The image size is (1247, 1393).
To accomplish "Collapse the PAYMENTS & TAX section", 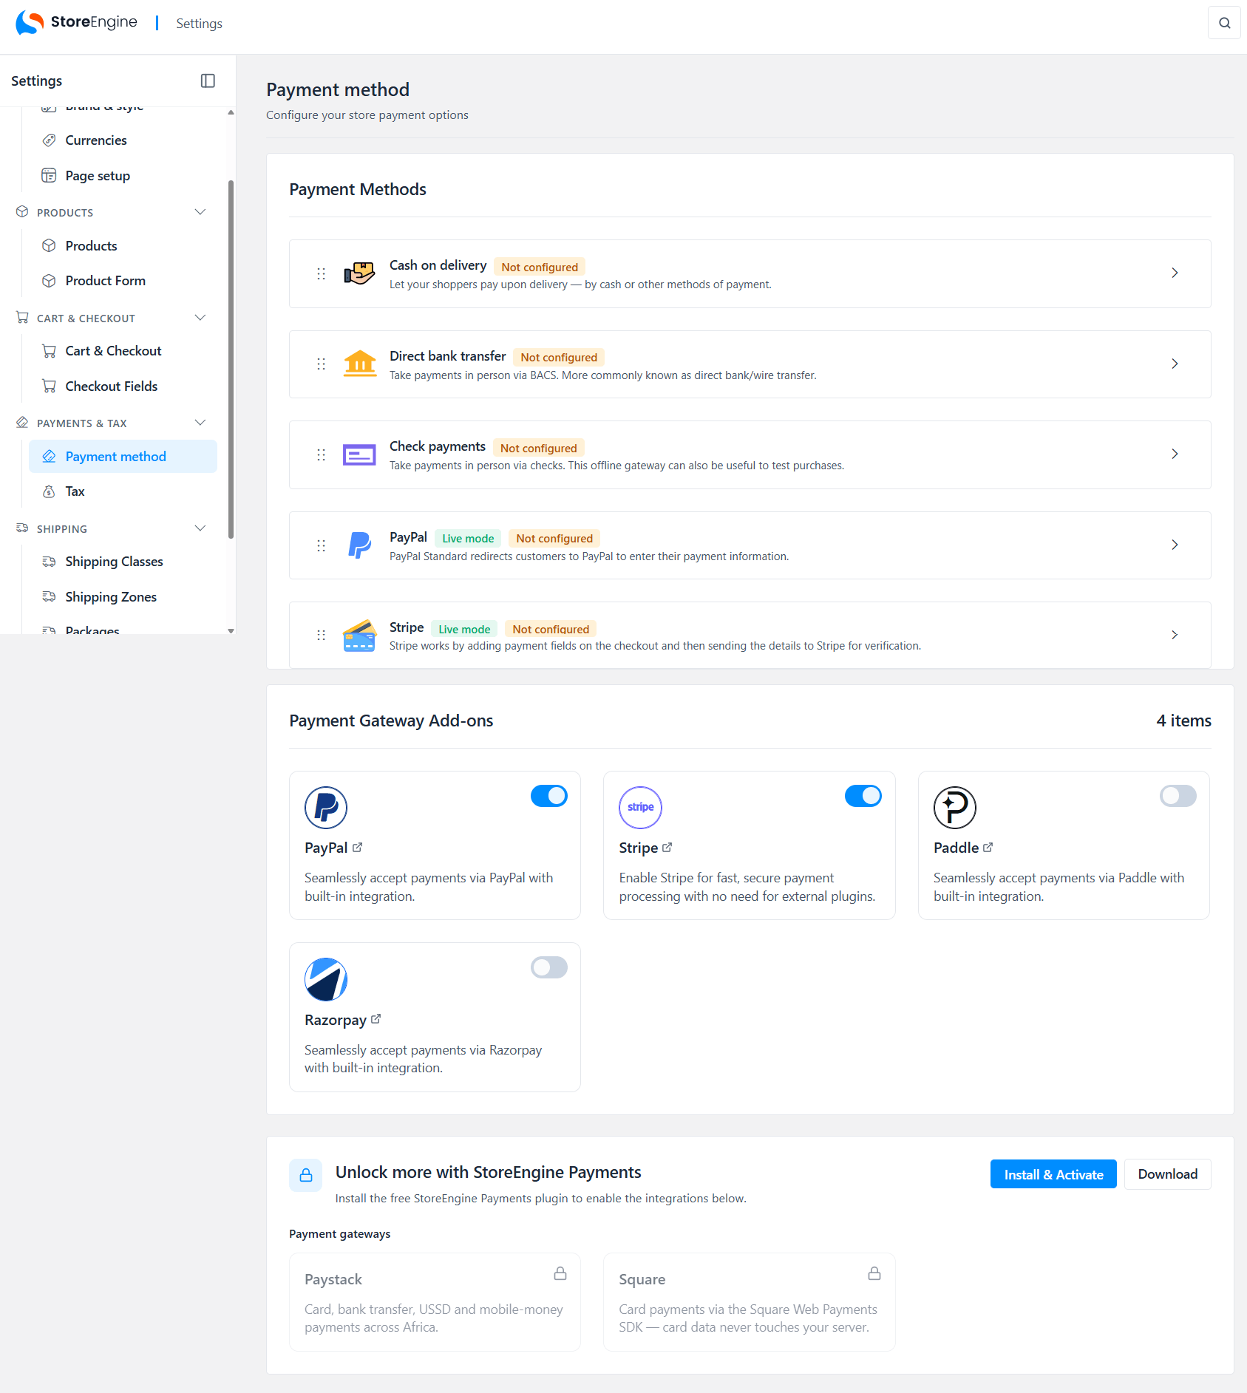I will click(200, 423).
